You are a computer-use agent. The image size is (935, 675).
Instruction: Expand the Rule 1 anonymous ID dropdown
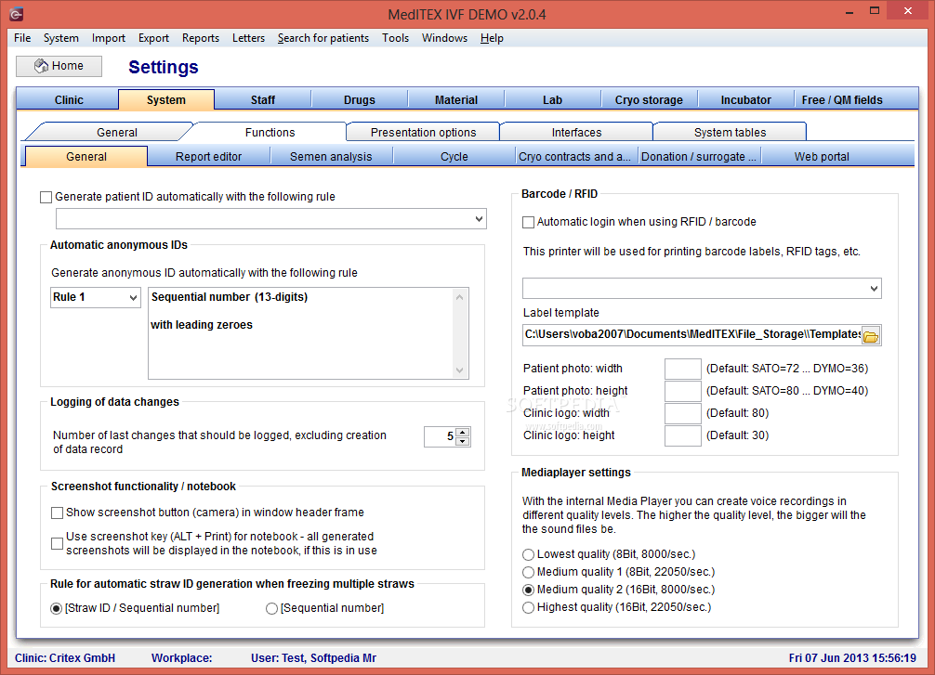tap(133, 297)
